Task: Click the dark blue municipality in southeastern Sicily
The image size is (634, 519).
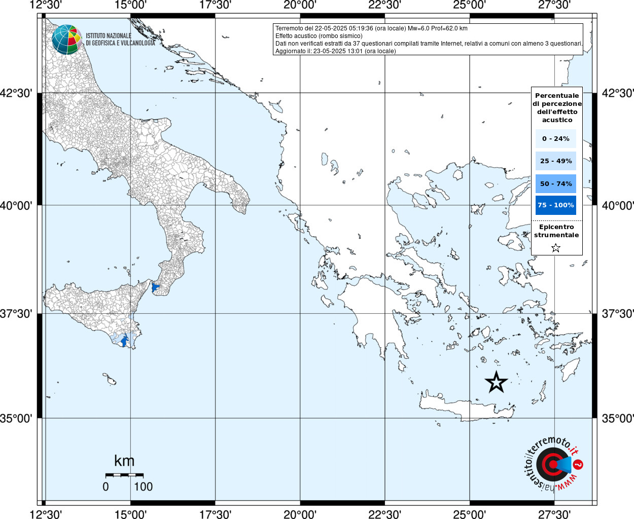Action: click(x=124, y=341)
